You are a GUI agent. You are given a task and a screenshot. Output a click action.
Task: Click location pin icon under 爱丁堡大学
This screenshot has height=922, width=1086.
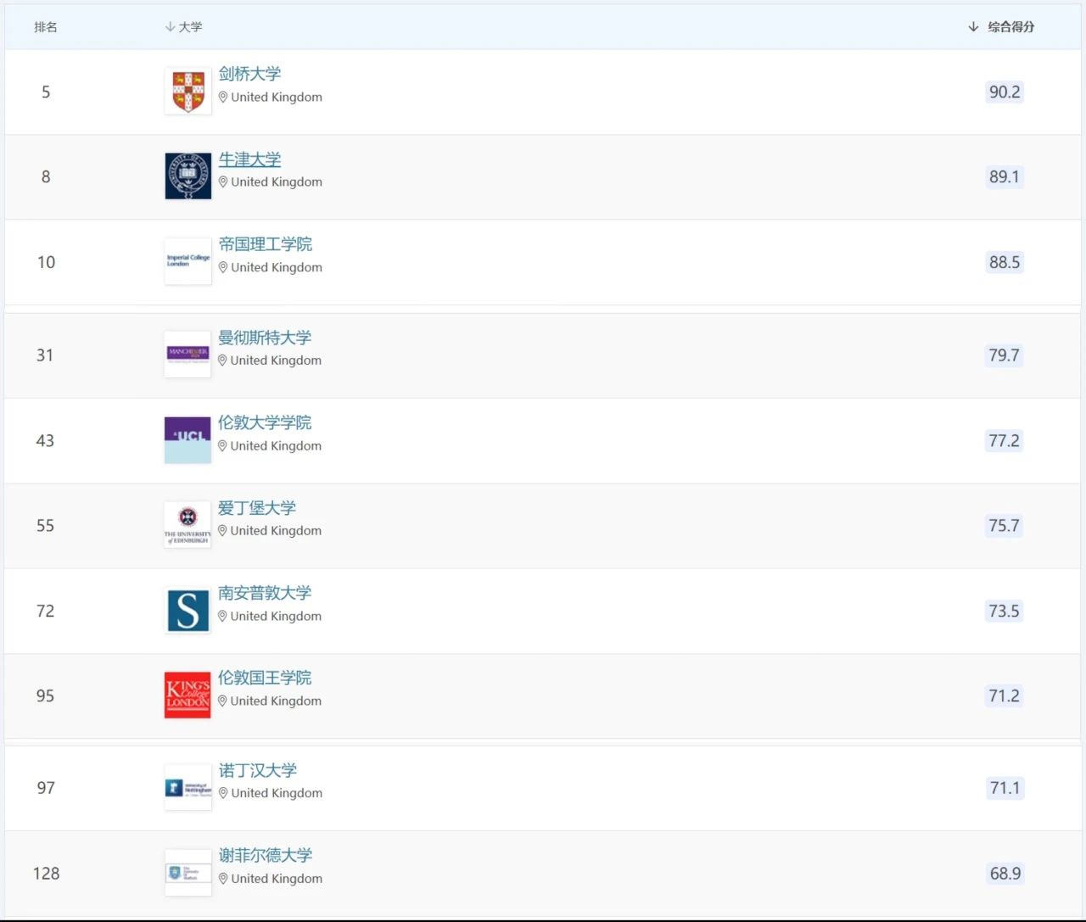click(222, 531)
